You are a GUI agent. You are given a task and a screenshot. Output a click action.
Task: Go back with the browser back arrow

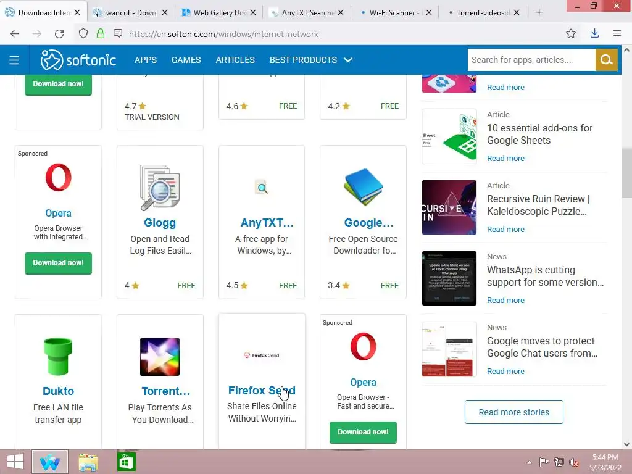(x=15, y=34)
